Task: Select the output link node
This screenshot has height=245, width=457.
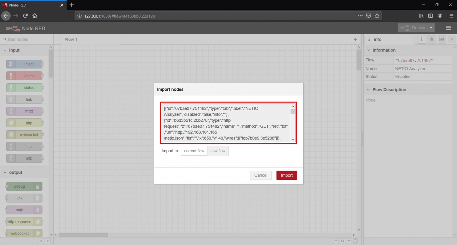Action: (x=24, y=198)
